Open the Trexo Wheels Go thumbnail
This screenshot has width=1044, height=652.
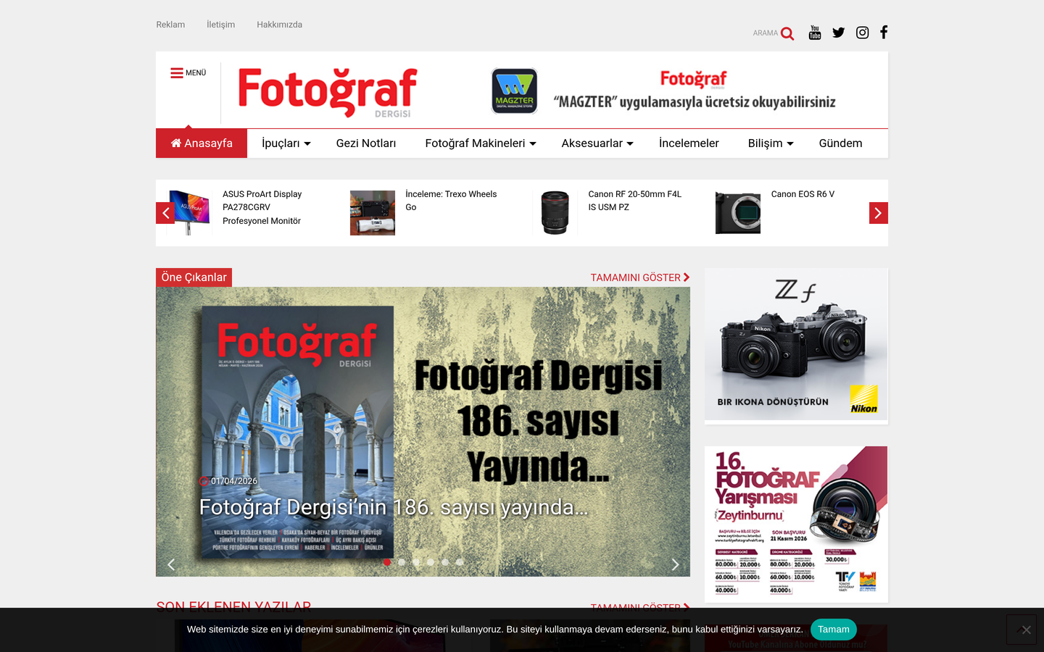coord(373,213)
